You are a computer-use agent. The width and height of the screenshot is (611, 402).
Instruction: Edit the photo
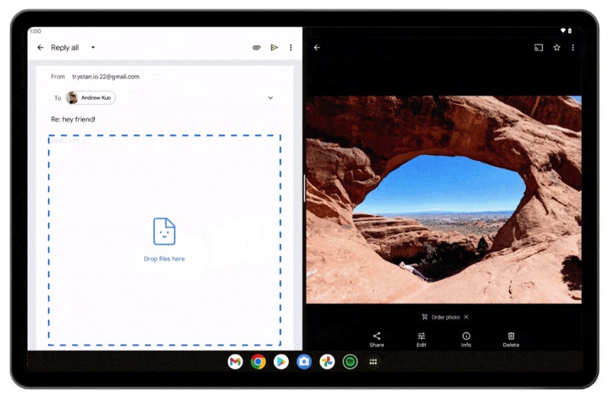(421, 339)
